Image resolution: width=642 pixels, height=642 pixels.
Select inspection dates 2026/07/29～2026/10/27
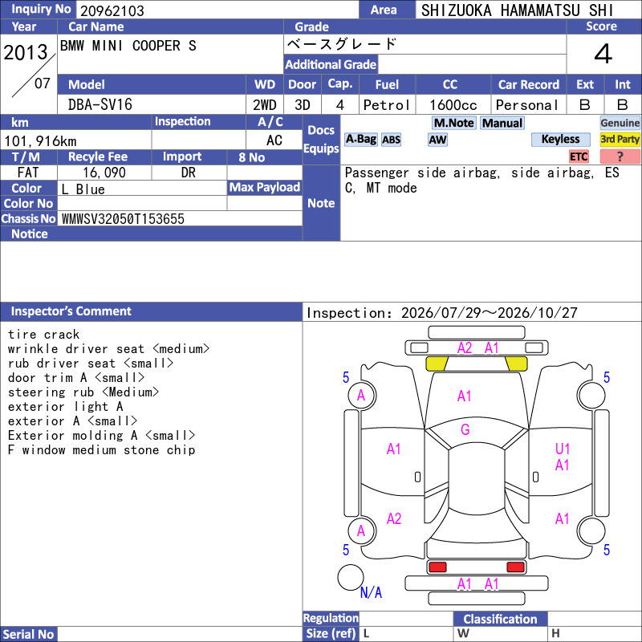(x=490, y=313)
